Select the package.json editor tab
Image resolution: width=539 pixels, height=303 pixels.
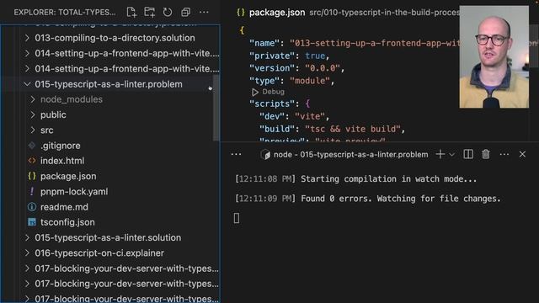(271, 13)
